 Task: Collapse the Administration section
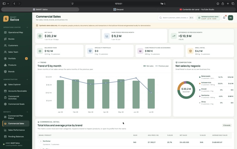[x=27, y=79]
